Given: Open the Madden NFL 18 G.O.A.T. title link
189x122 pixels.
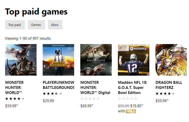Looking at the screenshot, I should coord(133,87).
